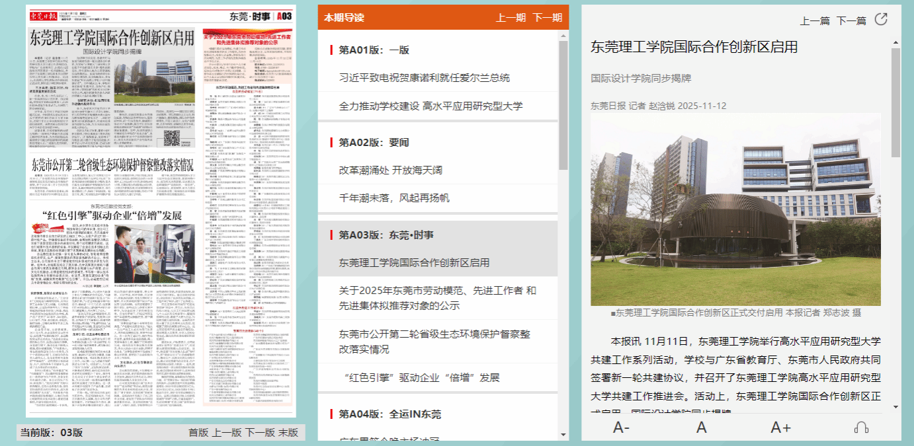Increase font size with A+ button
The width and height of the screenshot is (914, 446).
(780, 427)
